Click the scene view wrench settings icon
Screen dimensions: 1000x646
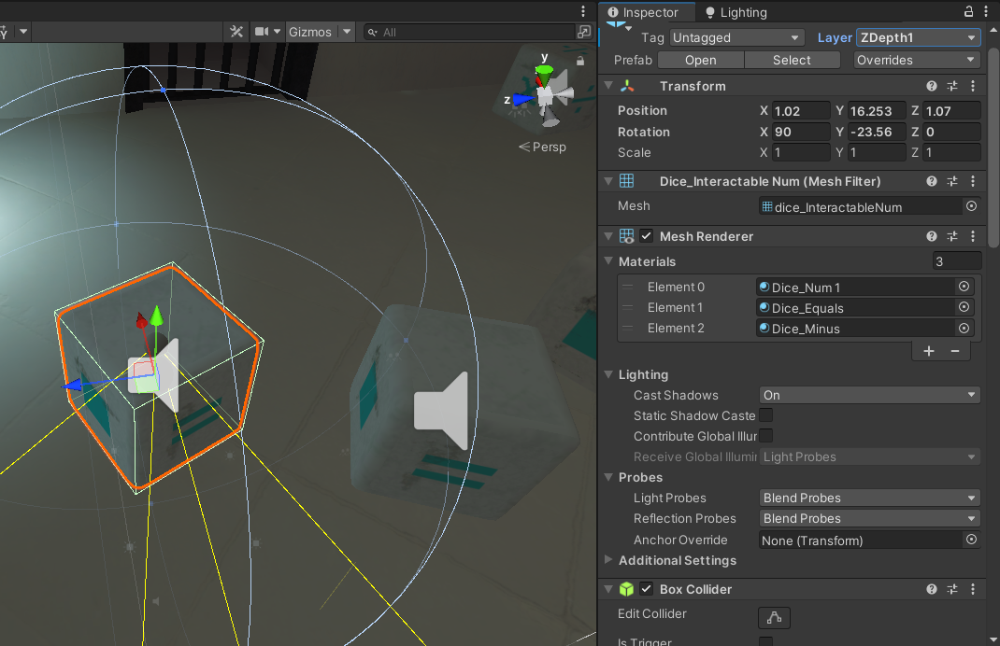coord(236,31)
